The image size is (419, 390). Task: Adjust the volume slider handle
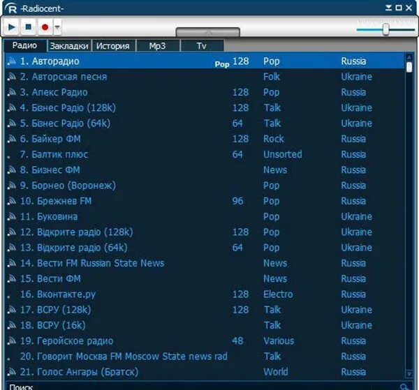[385, 29]
